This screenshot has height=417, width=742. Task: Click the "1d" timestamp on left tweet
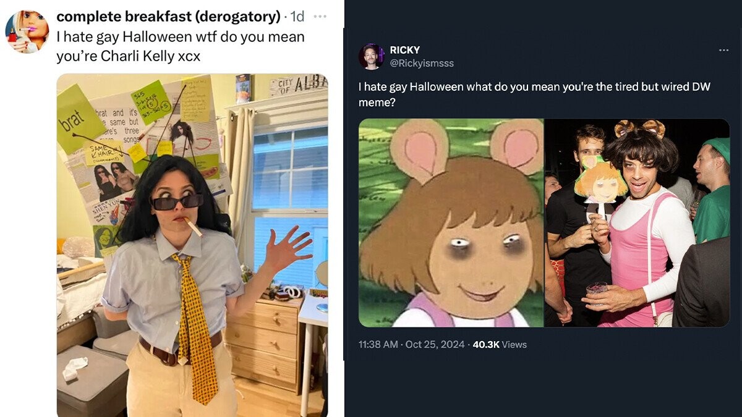297,17
